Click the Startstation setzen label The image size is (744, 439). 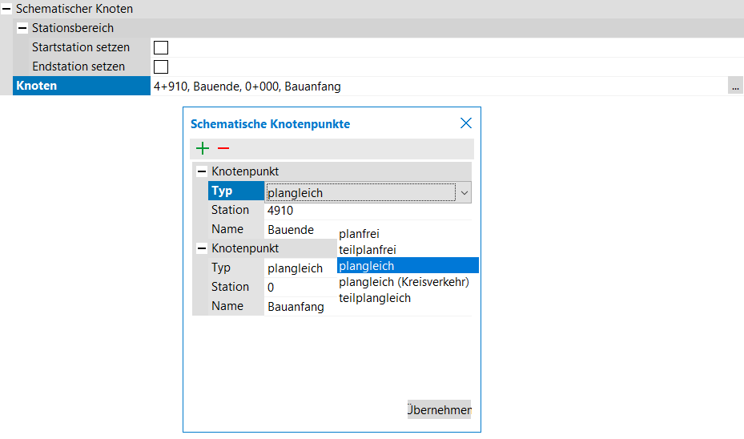[x=81, y=47]
